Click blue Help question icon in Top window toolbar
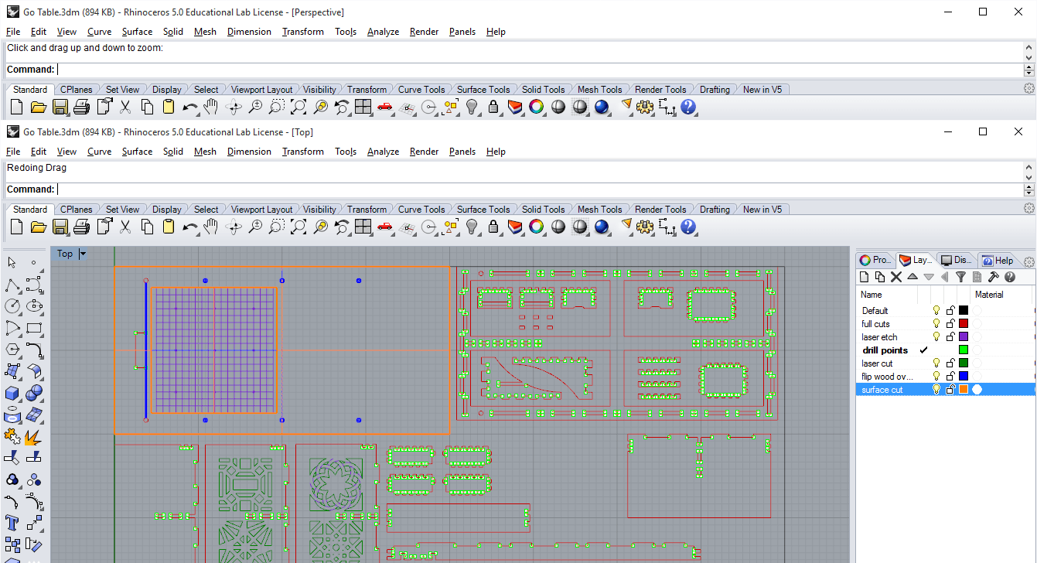1037x563 pixels. click(x=688, y=227)
